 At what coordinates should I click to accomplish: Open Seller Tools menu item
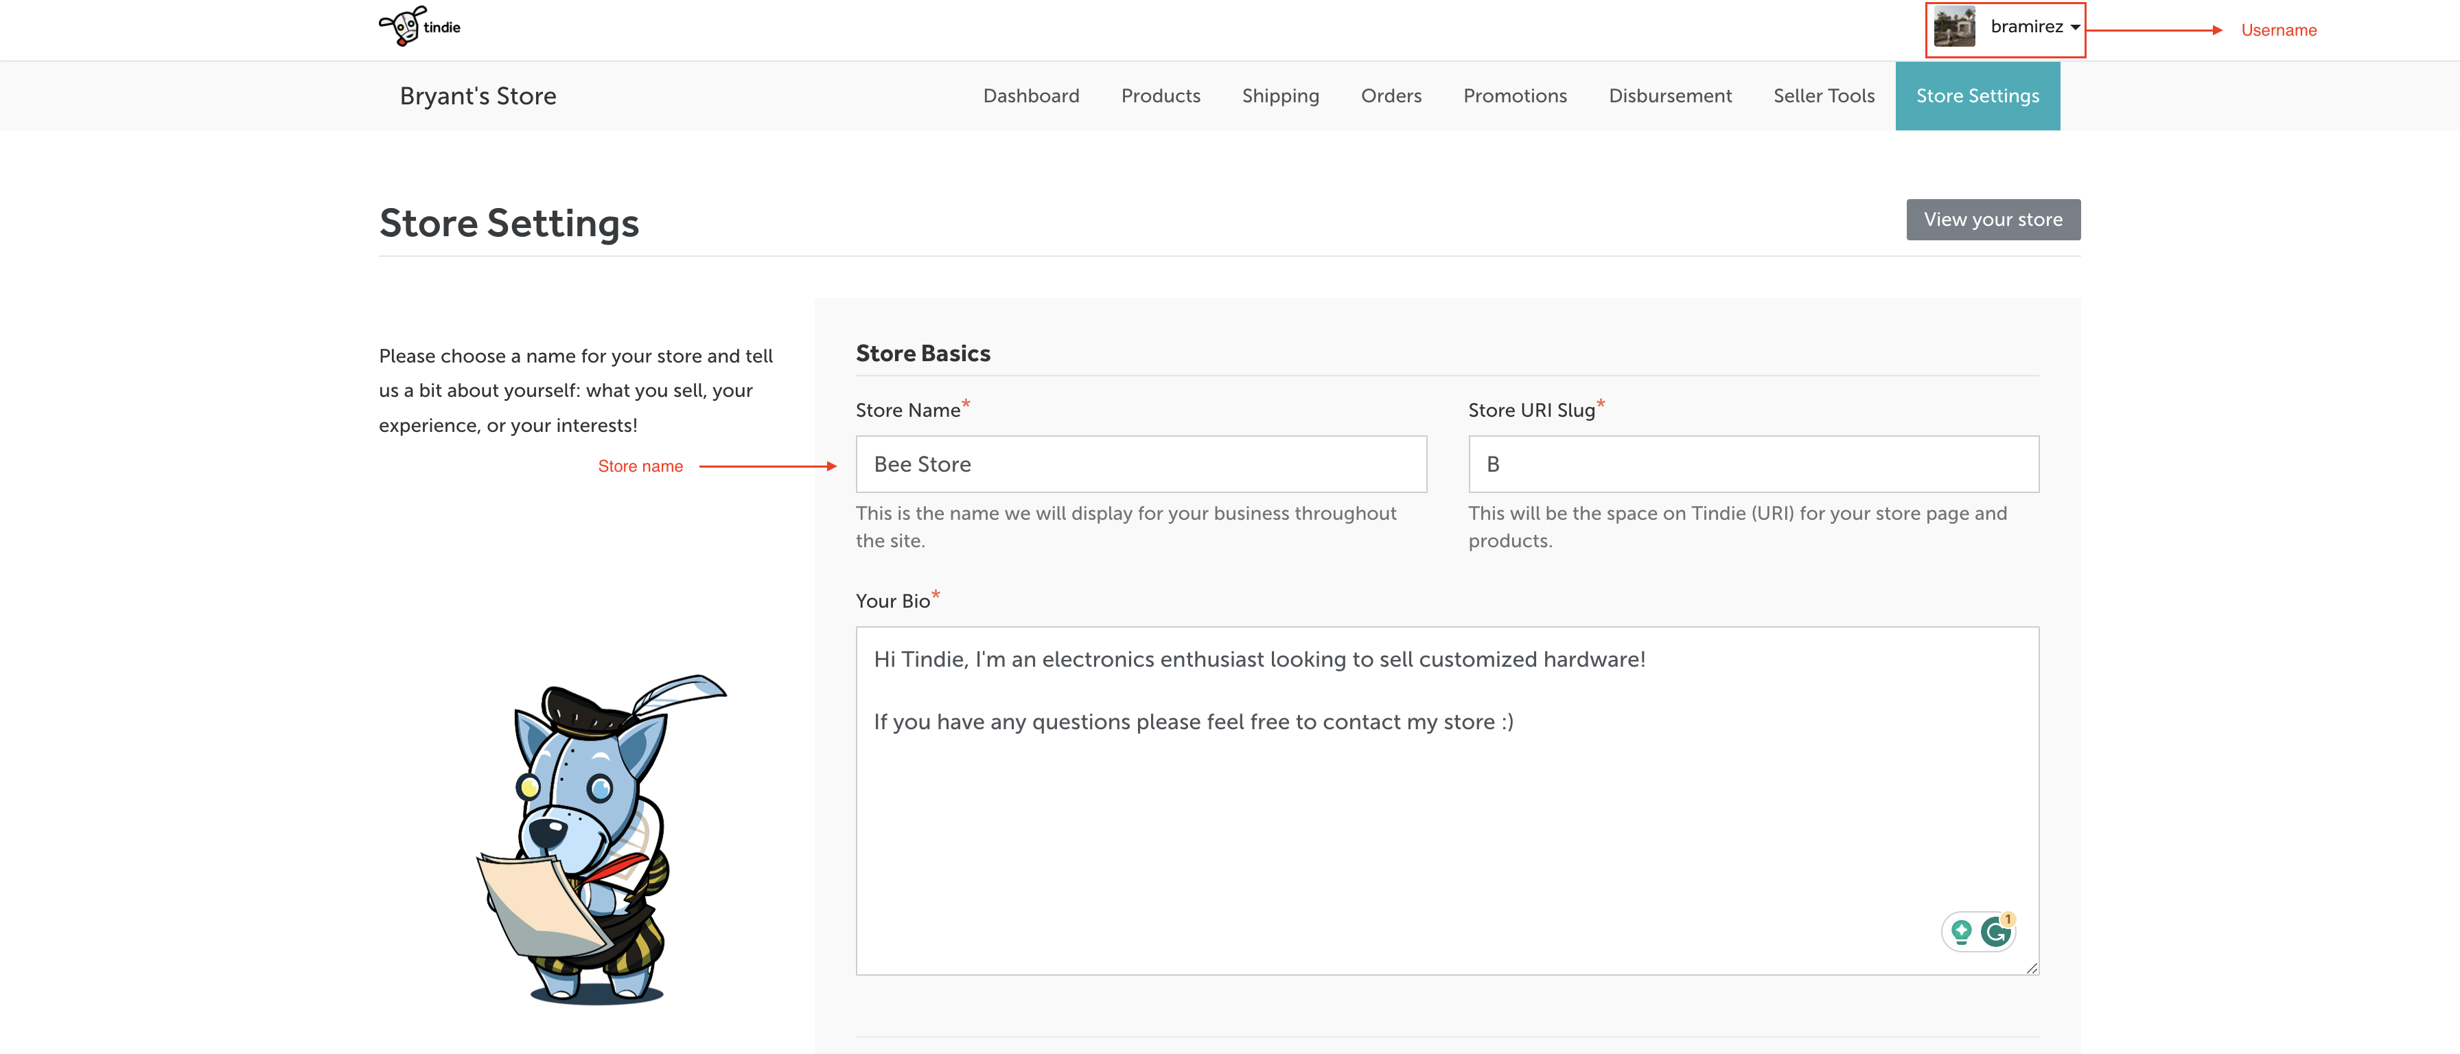(1823, 95)
